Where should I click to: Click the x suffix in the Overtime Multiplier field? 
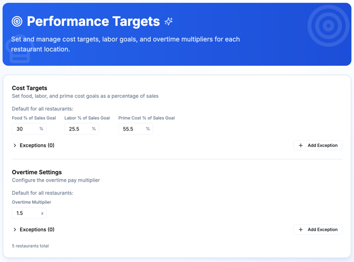pos(42,213)
